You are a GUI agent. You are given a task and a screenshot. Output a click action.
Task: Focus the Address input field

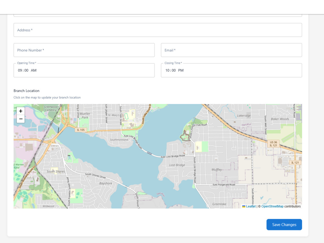point(158,30)
